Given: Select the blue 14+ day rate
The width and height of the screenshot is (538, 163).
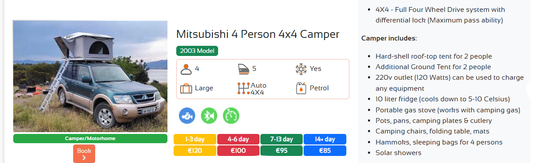Looking at the screenshot, I should coord(325,139).
